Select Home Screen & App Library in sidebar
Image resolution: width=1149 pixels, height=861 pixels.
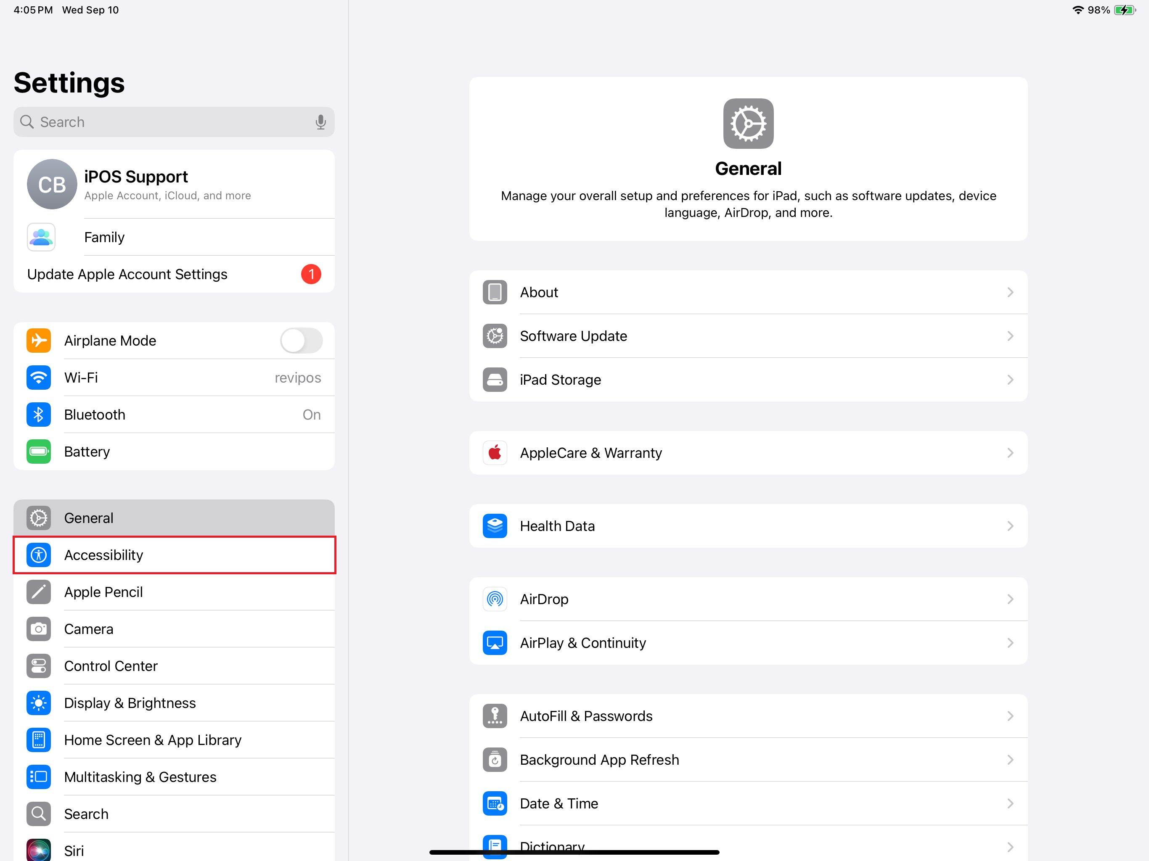pyautogui.click(x=174, y=740)
